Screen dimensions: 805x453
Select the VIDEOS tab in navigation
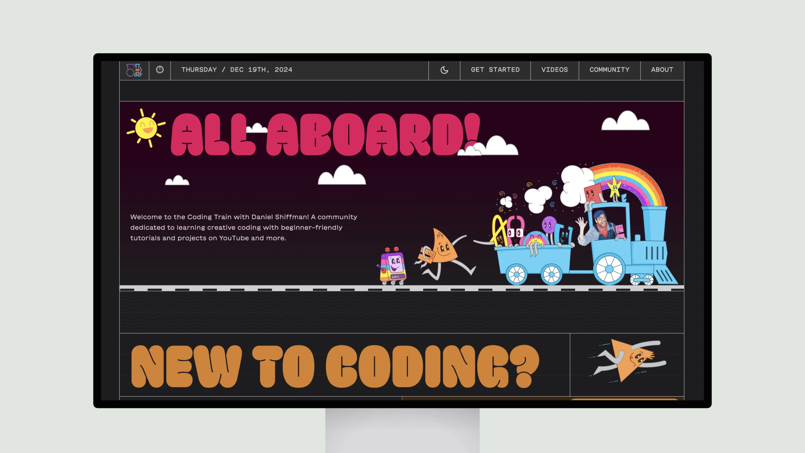tap(555, 70)
